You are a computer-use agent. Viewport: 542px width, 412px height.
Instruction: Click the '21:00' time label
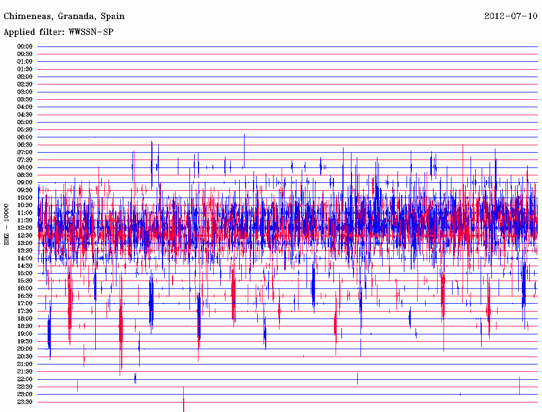point(24,364)
